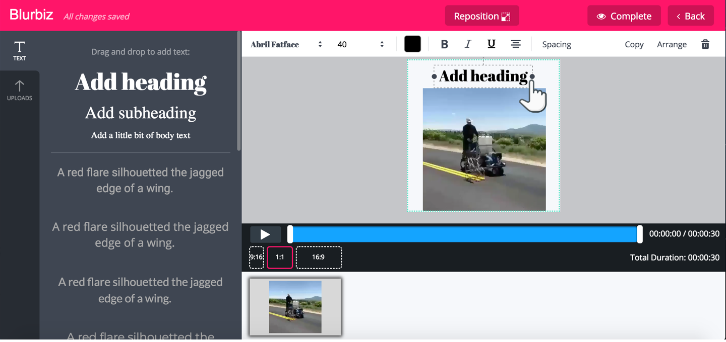
Task: Click the 00:00:00 / 00:00:30 time readout
Action: 684,234
